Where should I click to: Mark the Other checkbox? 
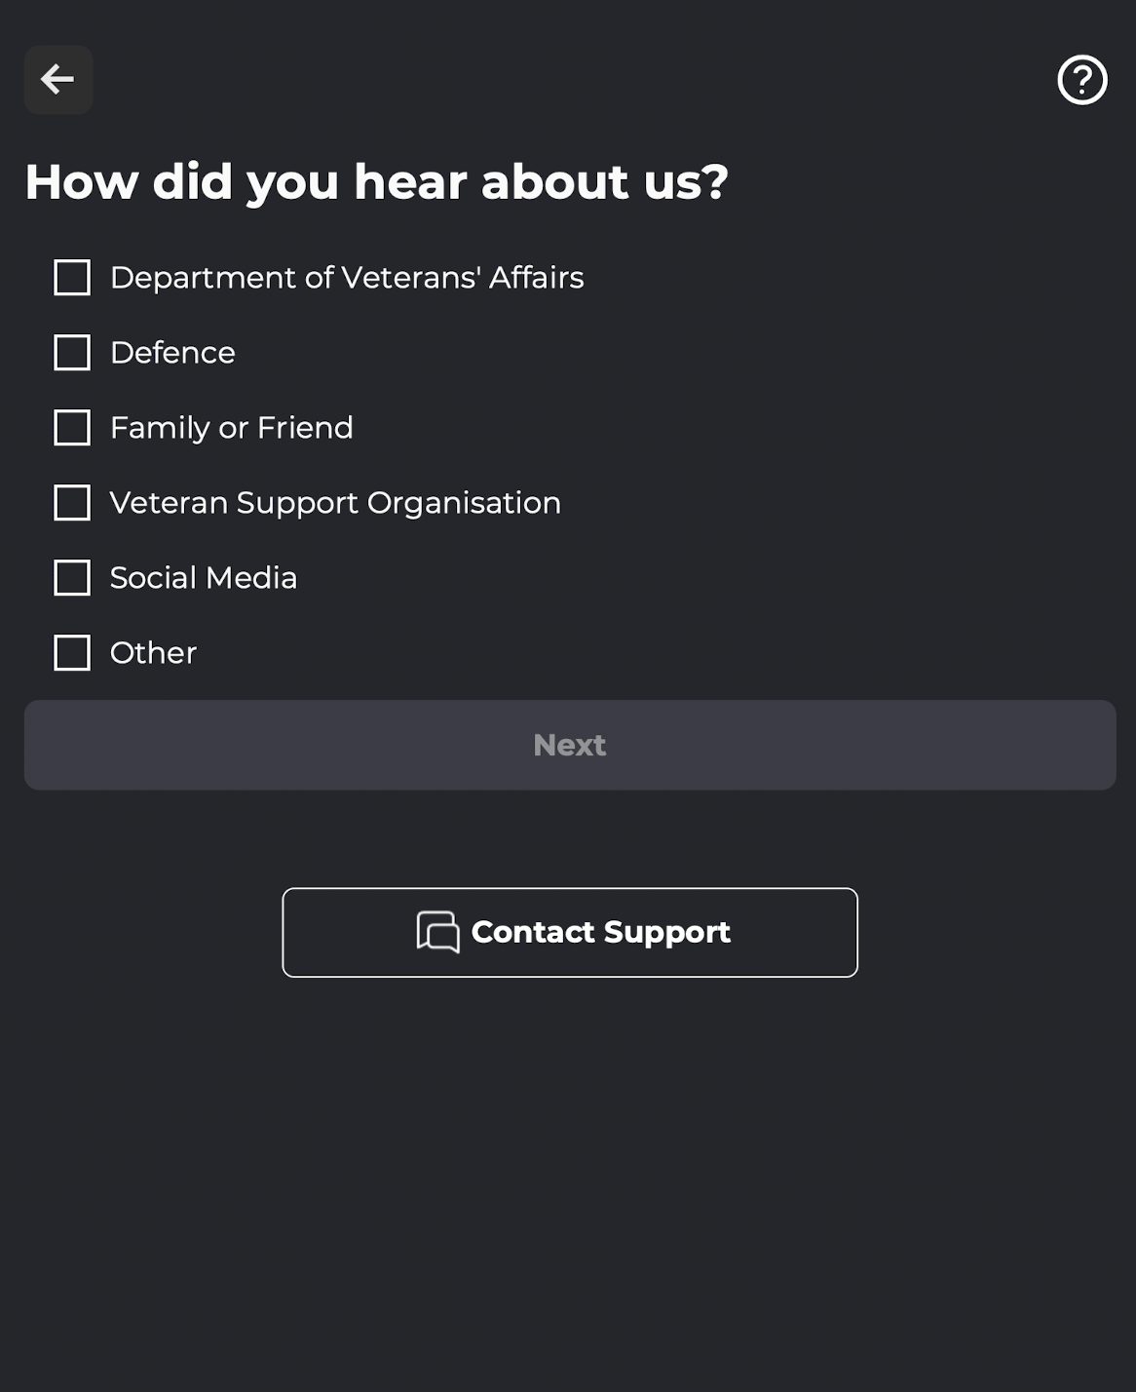[72, 653]
